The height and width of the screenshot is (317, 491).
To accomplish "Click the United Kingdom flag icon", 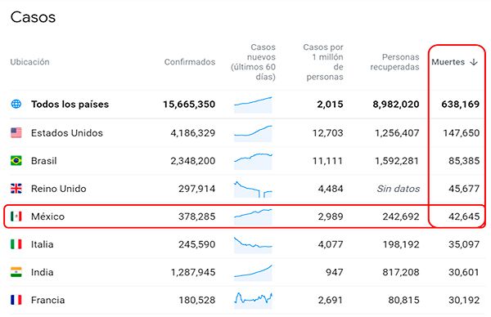I will pyautogui.click(x=16, y=189).
